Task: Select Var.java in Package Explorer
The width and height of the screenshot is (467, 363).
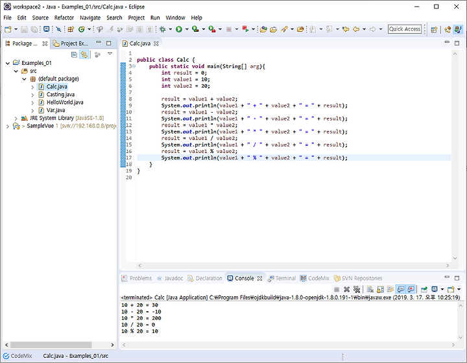Action: click(56, 110)
